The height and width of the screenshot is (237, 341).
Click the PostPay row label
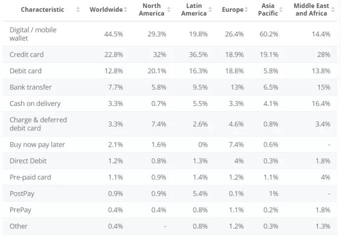[x=22, y=194]
